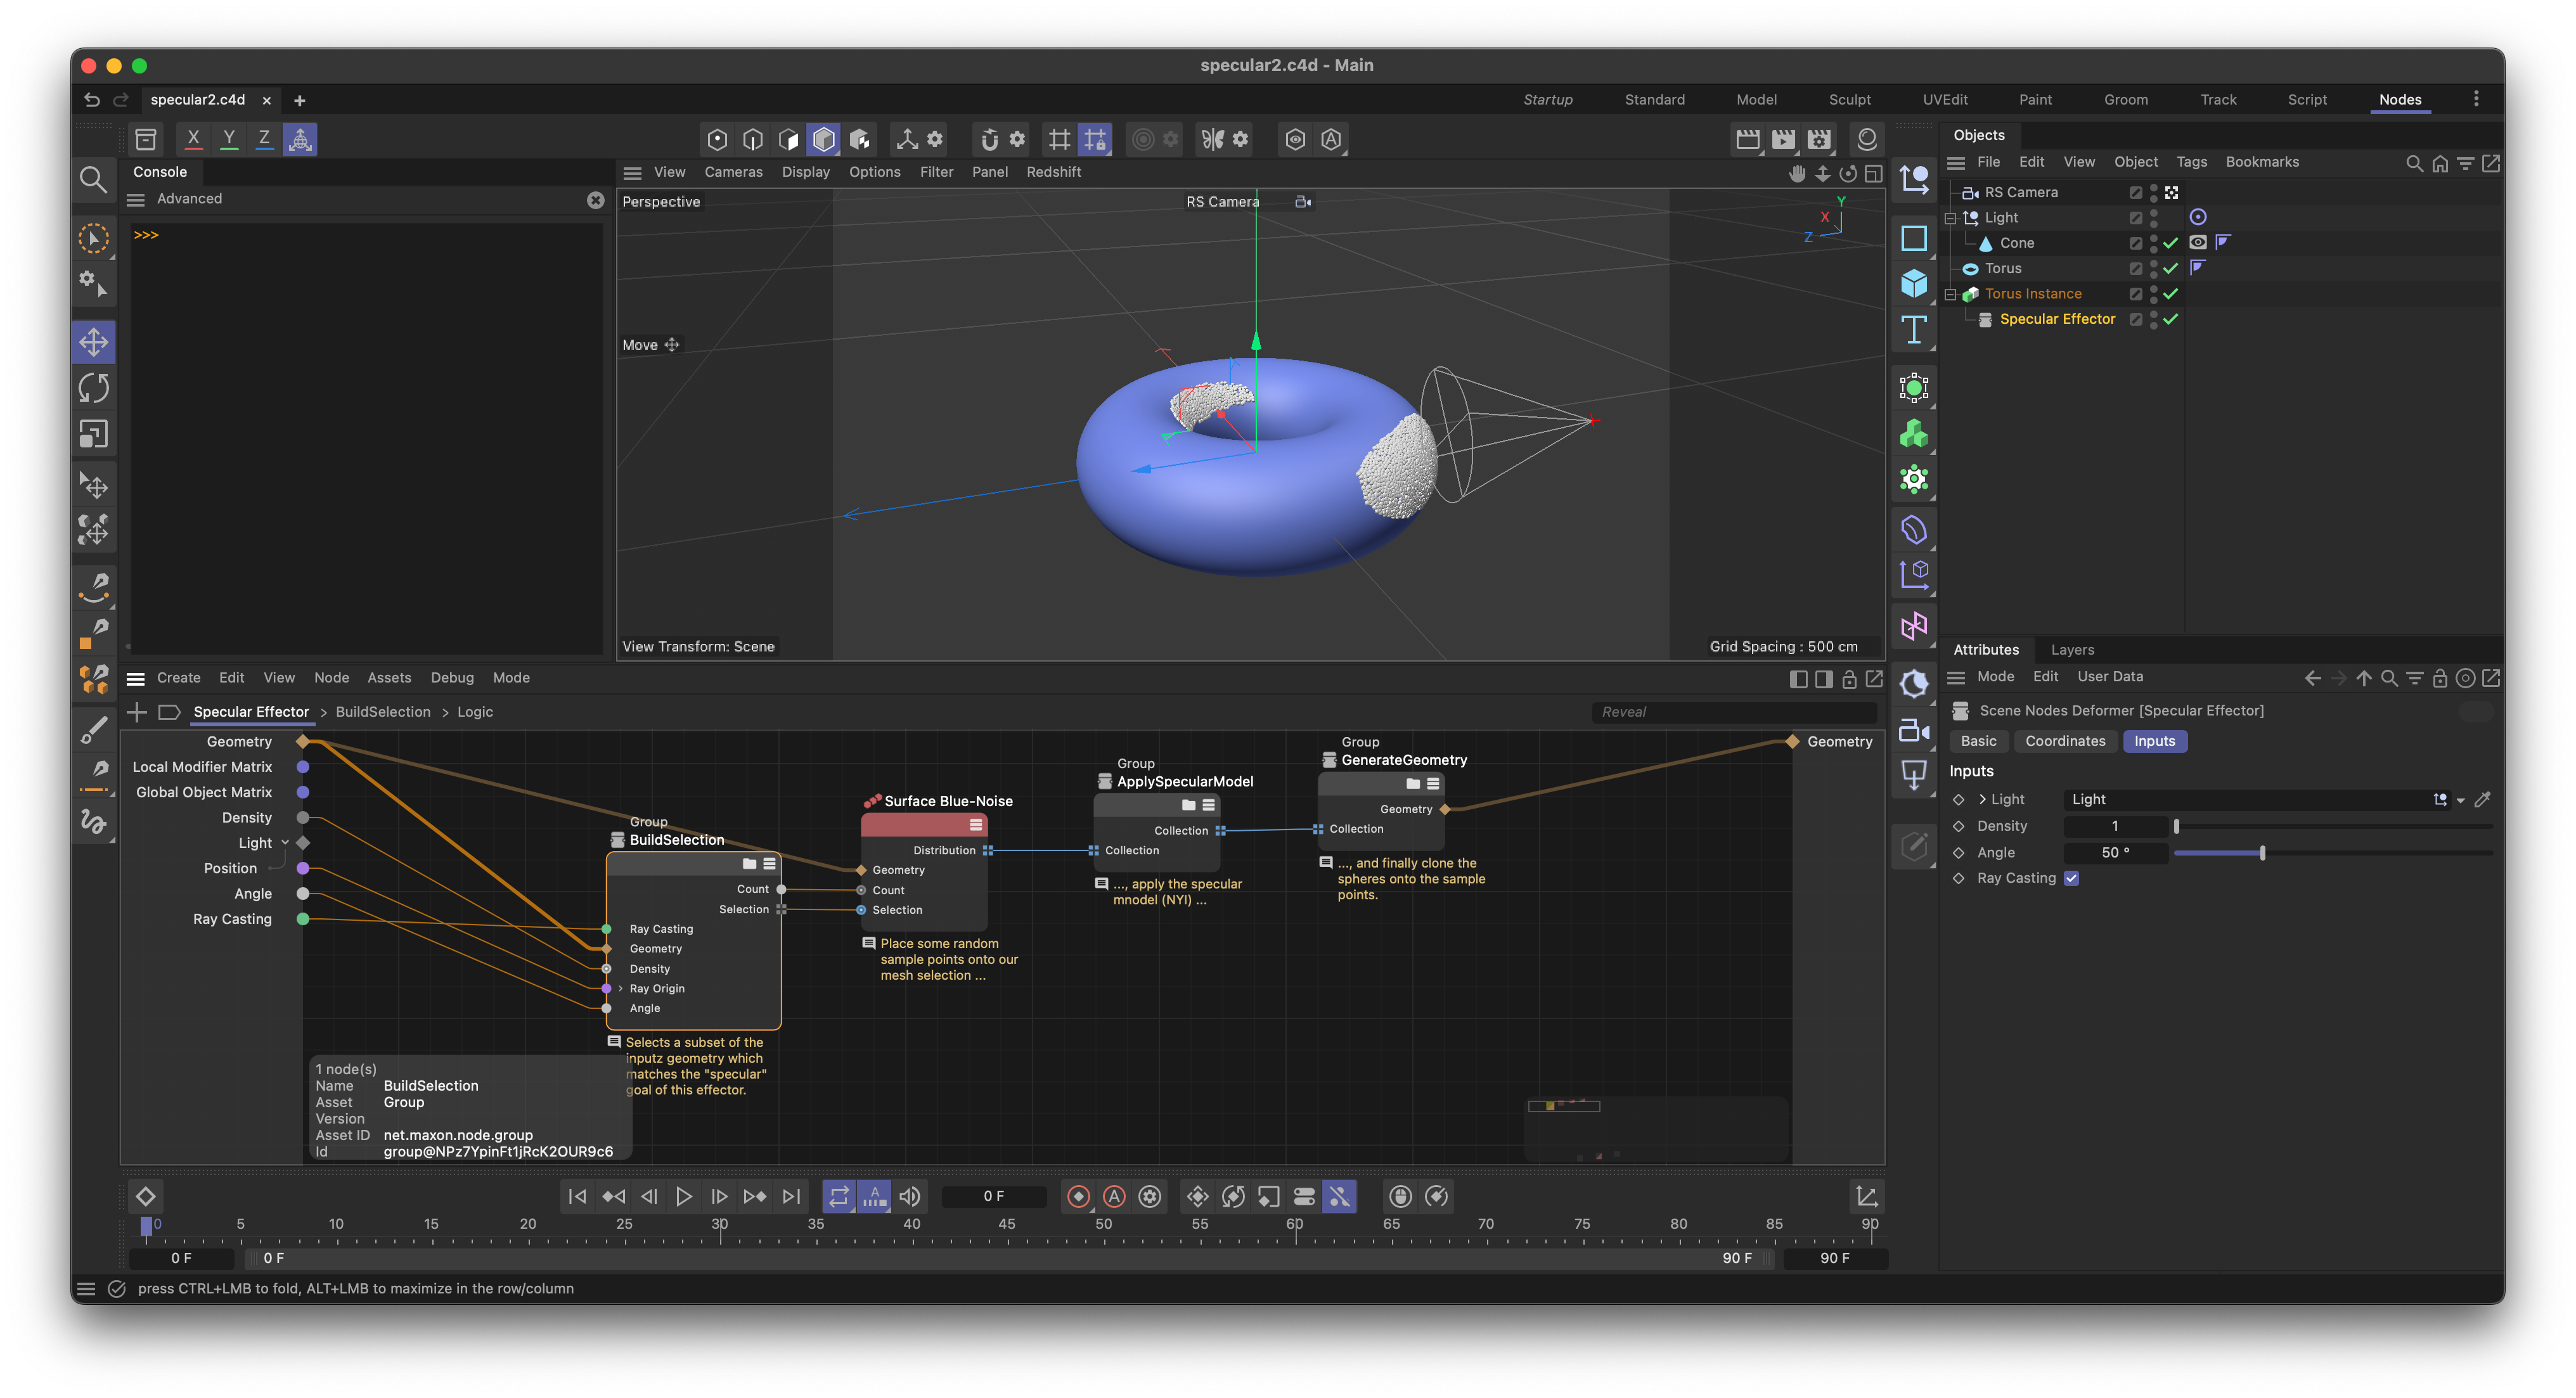Click the Angle slider handle
Viewport: 2576px width, 1398px height.
[2262, 853]
